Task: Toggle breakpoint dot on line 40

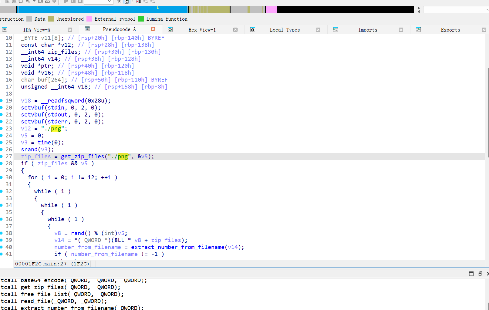Action: [x=2, y=247]
